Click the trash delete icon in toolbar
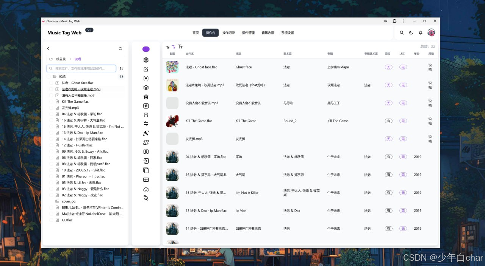Viewport: 485px width, 266px height. [146, 97]
